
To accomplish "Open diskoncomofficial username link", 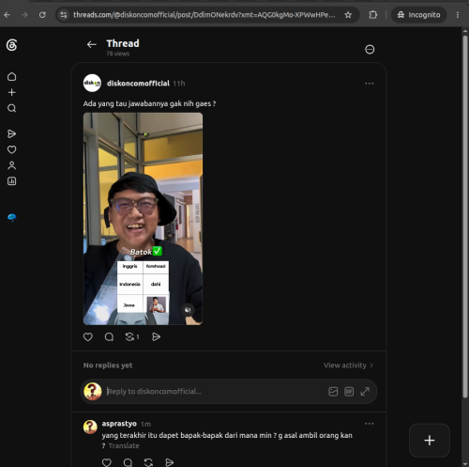I will [x=138, y=84].
